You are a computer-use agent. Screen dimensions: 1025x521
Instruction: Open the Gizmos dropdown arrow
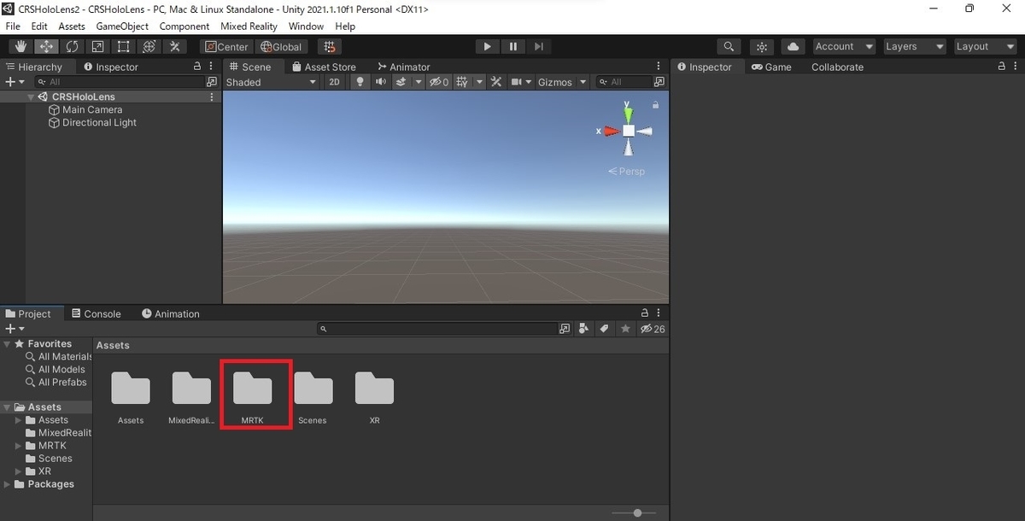coord(583,82)
